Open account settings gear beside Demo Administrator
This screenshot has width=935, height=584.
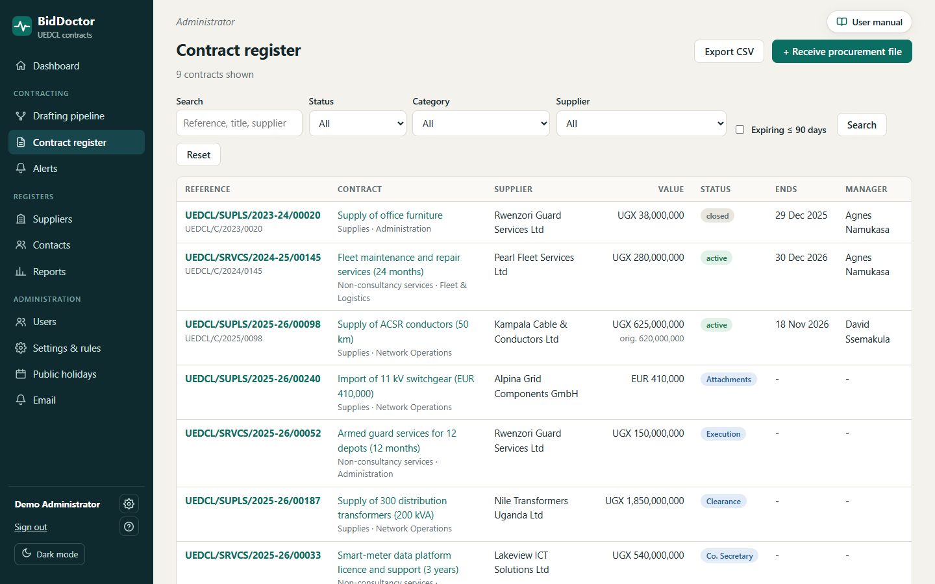point(129,504)
